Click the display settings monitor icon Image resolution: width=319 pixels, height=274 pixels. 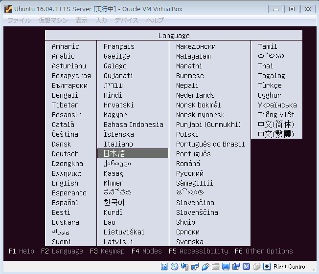(x=226, y=267)
